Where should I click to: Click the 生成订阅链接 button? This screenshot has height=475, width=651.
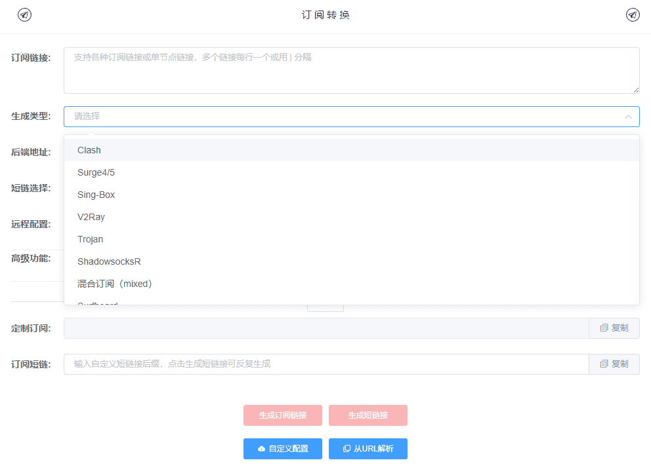282,415
